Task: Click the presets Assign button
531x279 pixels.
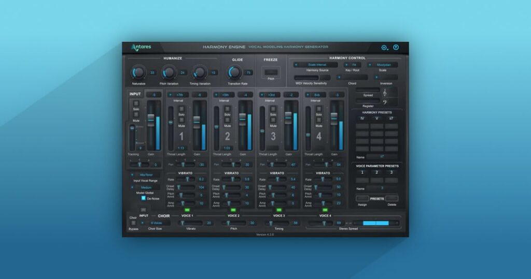Action: tap(362, 199)
